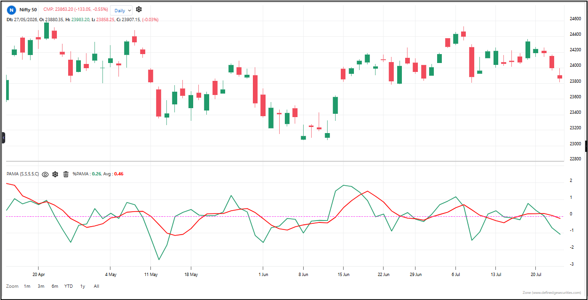Click the 8 Jun date axis label
Viewport: 588px width, 300px height.
point(303,274)
